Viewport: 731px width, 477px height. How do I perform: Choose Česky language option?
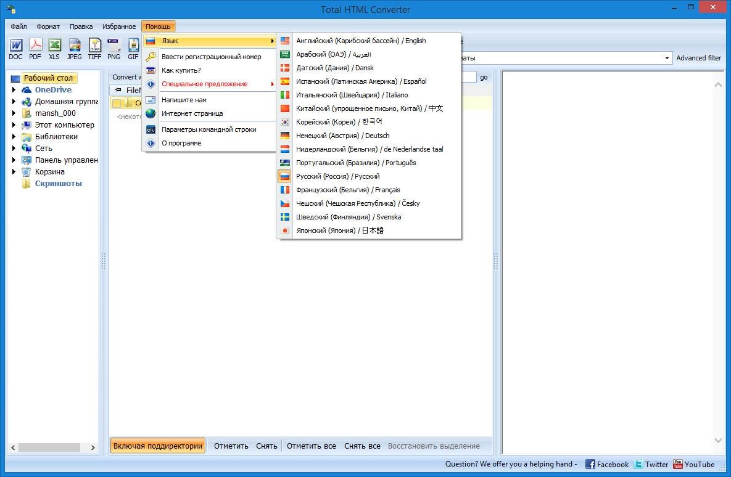369,203
